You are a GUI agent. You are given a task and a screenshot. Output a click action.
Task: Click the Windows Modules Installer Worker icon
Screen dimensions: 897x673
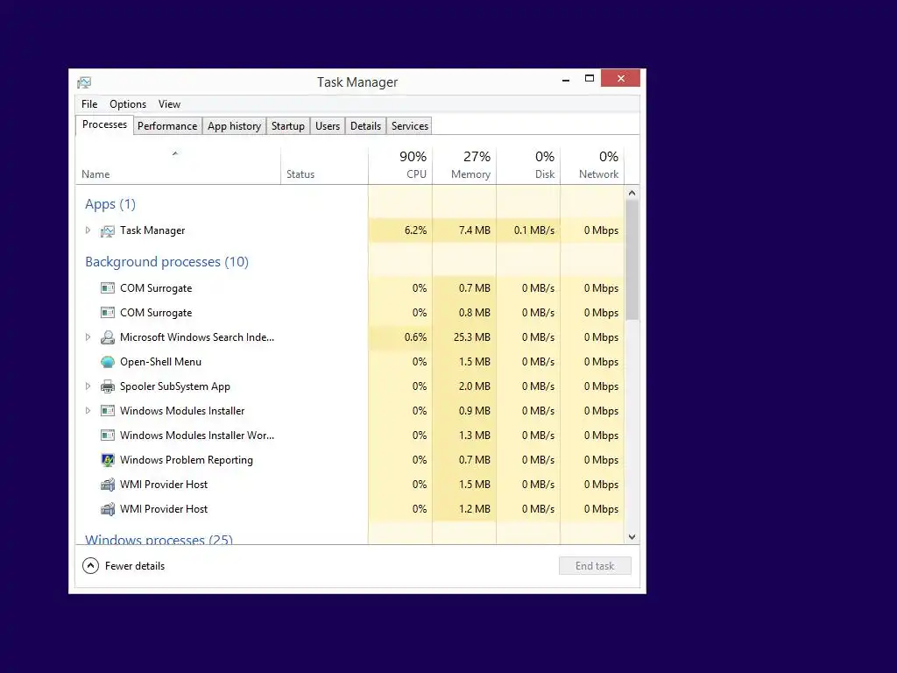[x=108, y=436]
